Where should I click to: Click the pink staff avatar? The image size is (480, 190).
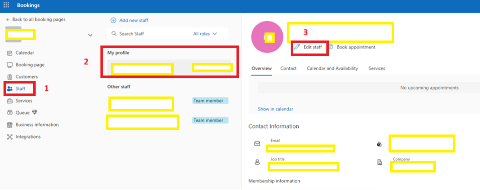267,37
